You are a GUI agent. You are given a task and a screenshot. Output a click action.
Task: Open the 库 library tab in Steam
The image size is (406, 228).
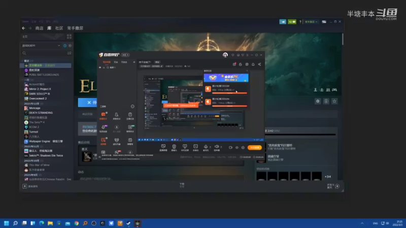[x=49, y=28]
